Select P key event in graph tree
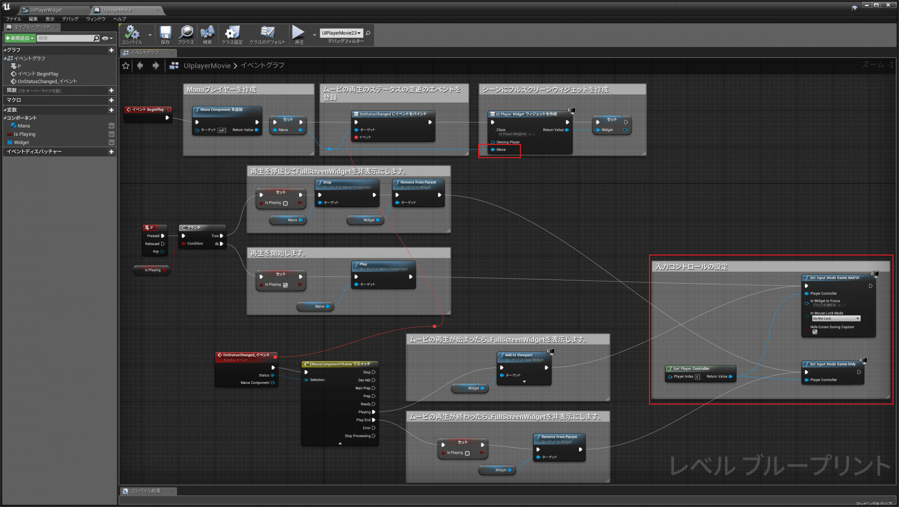This screenshot has width=899, height=507. (16, 66)
